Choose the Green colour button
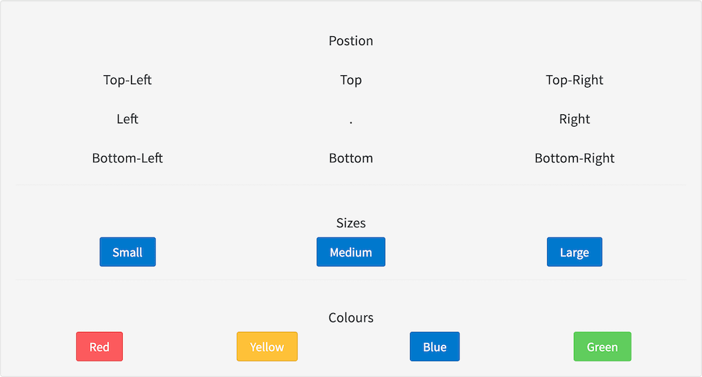This screenshot has height=377, width=702. click(x=602, y=347)
